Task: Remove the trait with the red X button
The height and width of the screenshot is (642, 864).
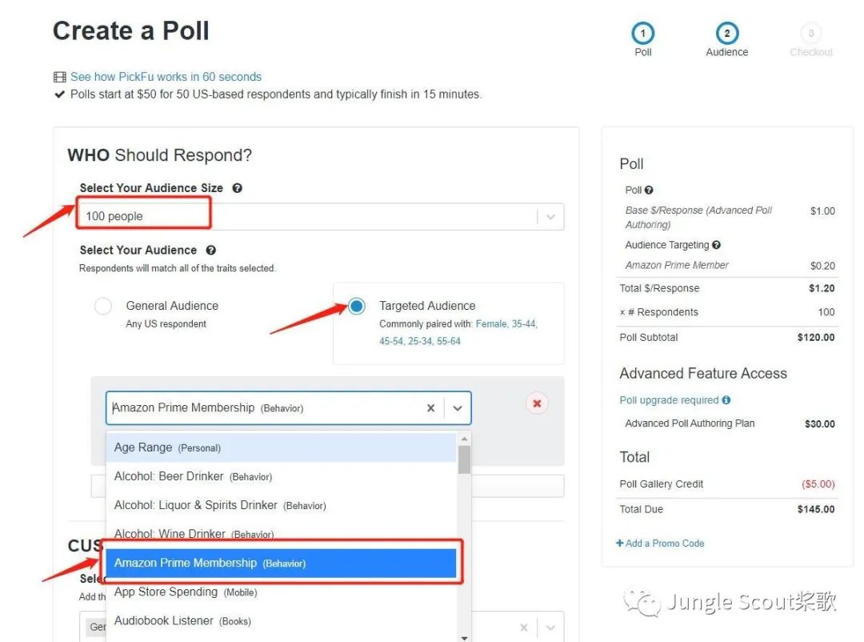Action: [x=537, y=403]
